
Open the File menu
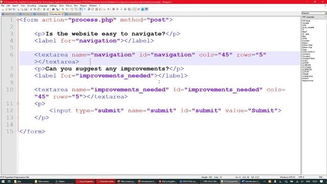point(3,6)
